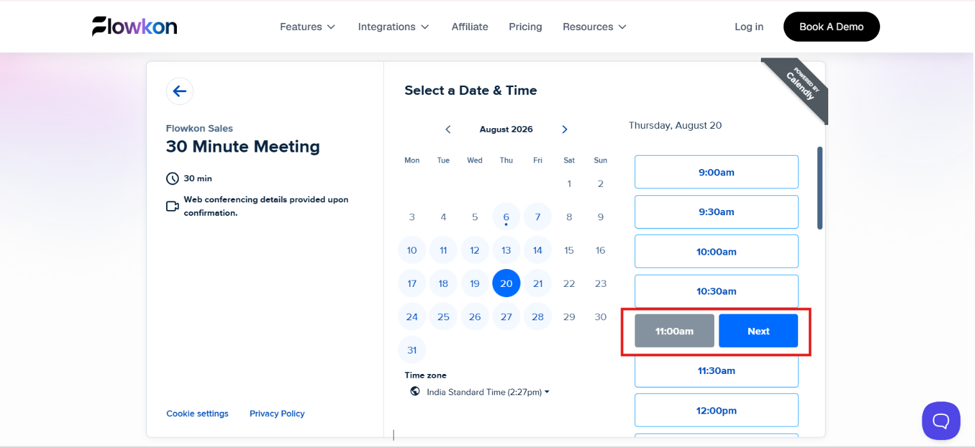Go to Pricing in navigation
The height and width of the screenshot is (447, 975).
pyautogui.click(x=526, y=27)
